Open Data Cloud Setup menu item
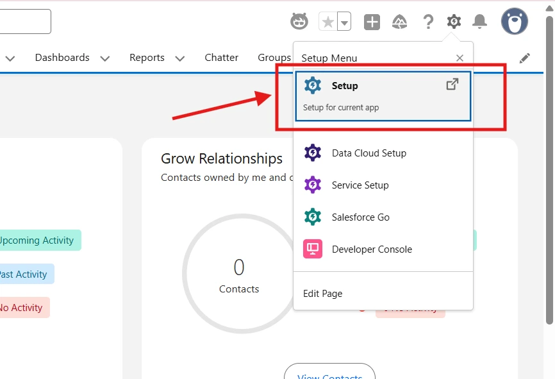 click(369, 153)
